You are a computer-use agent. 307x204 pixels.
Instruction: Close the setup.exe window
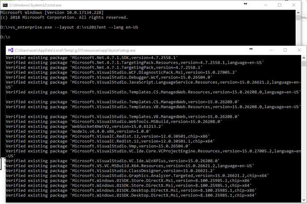point(299,50)
